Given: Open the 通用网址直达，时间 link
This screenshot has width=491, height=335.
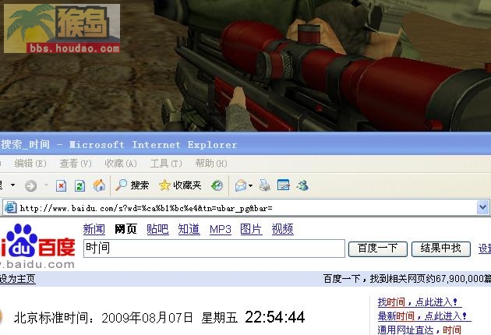Looking at the screenshot, I should click(x=419, y=330).
